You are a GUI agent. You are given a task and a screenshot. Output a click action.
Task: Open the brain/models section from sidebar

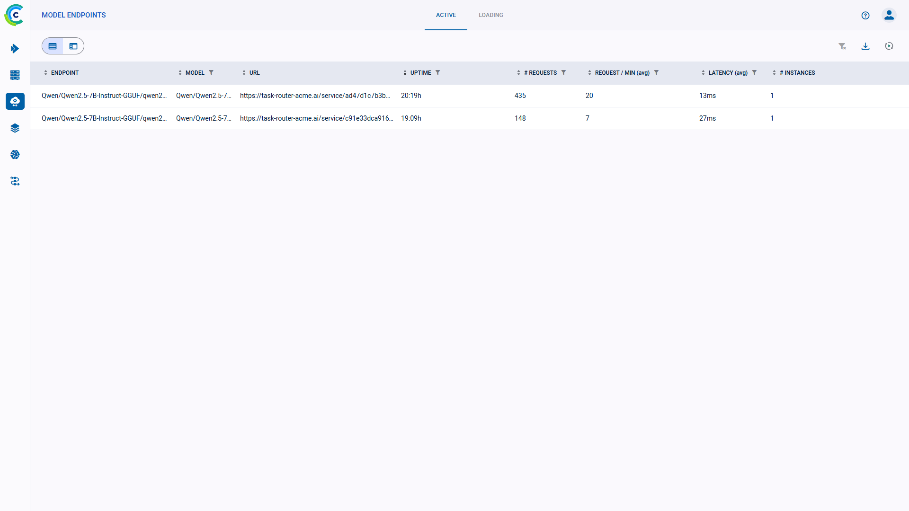click(x=15, y=154)
